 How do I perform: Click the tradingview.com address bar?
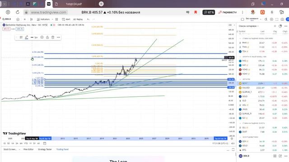48,12
